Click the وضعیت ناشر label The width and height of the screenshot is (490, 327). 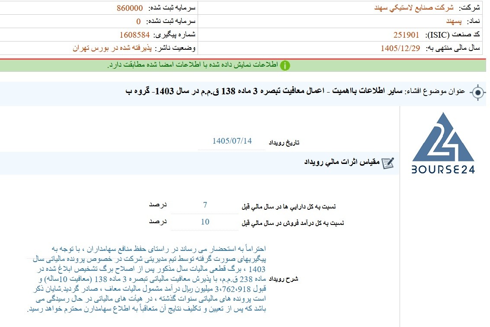tap(175, 48)
